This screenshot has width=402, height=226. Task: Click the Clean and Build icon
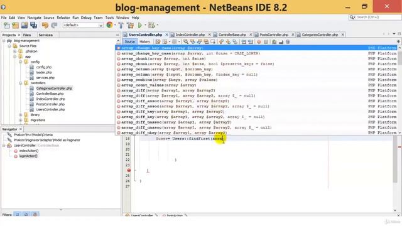[130, 25]
